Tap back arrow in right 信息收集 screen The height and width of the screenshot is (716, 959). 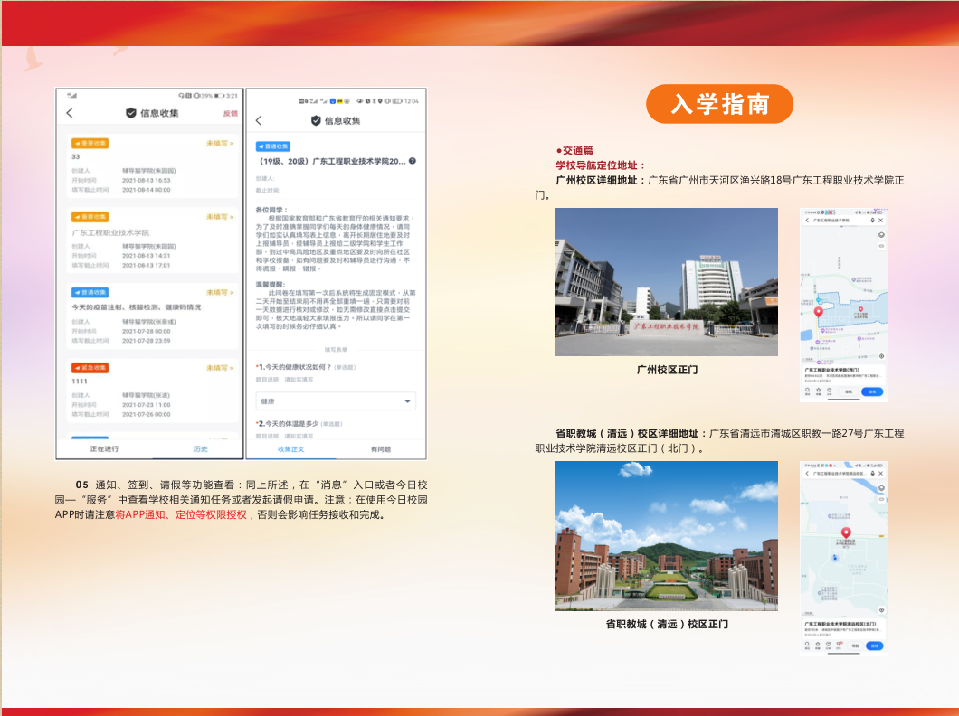[259, 120]
